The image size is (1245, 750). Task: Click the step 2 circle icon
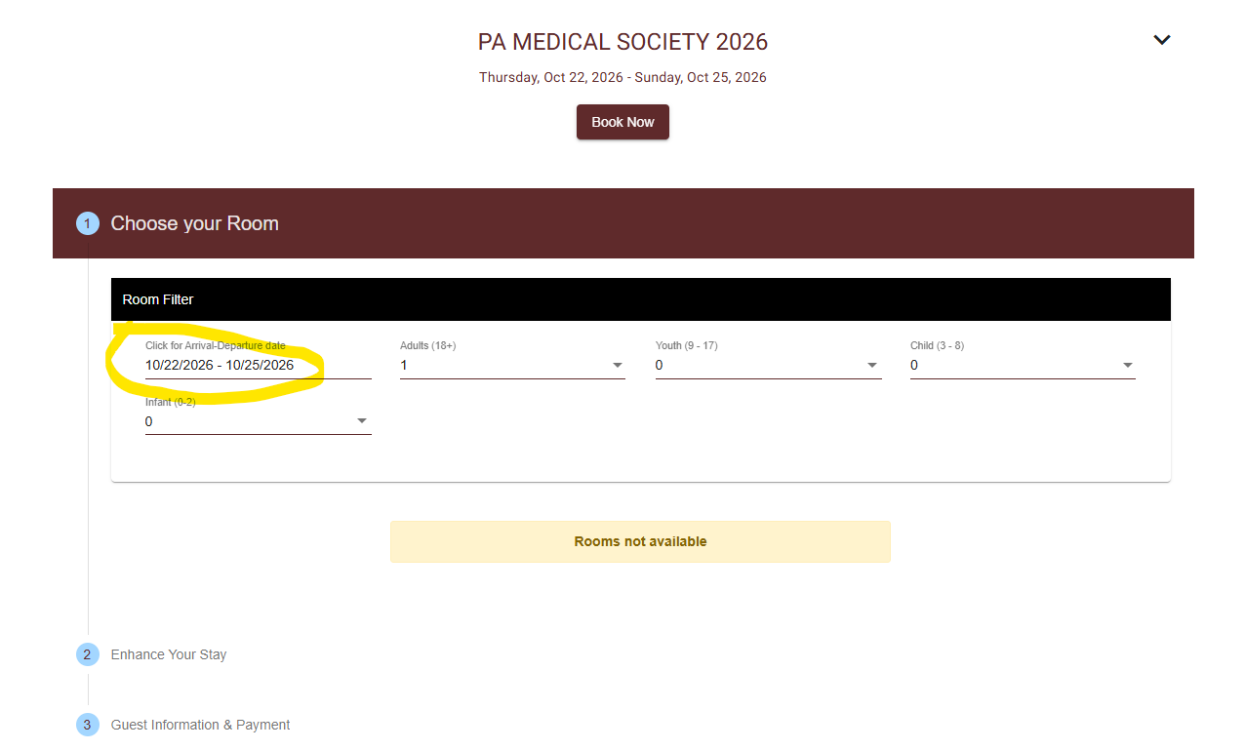click(x=88, y=654)
